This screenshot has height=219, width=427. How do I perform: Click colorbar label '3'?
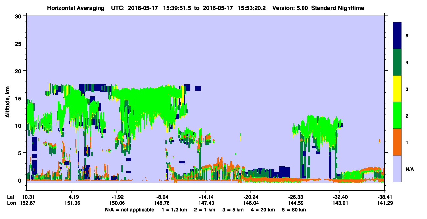[x=407, y=89]
